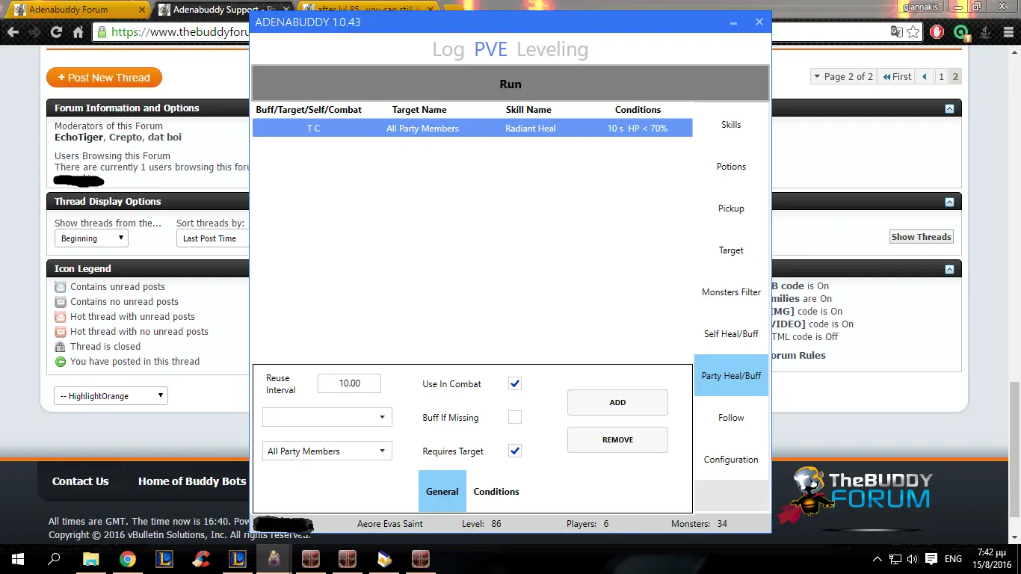
Task: Collapse the Forum Information and Options box
Action: point(949,108)
